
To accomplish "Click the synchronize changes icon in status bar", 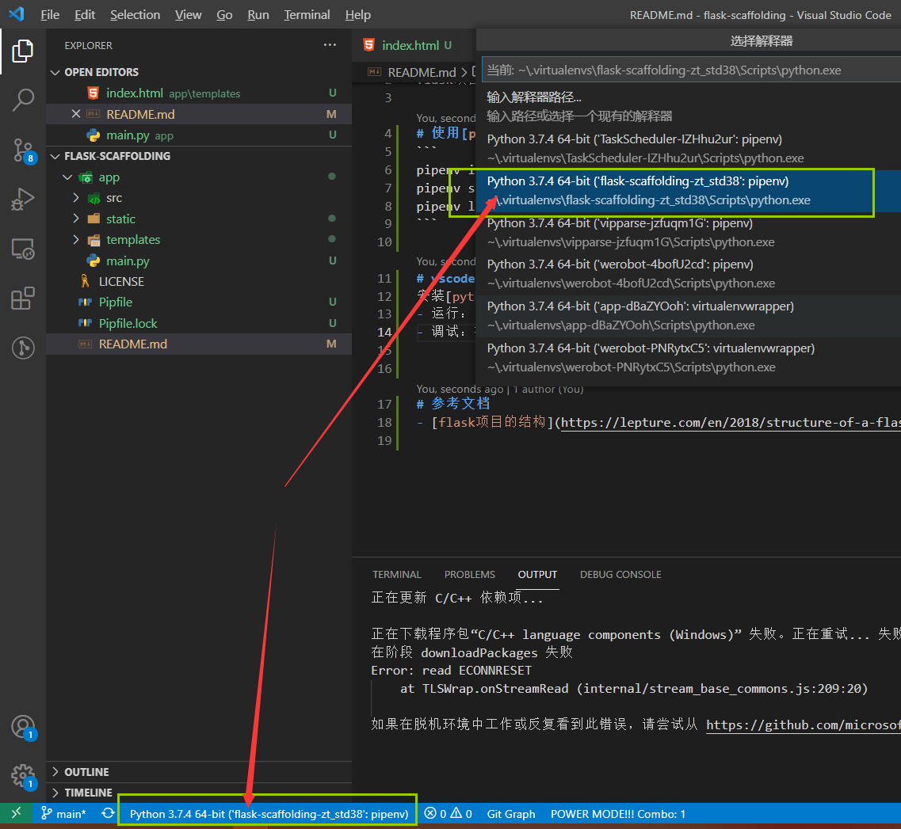I will [x=108, y=813].
